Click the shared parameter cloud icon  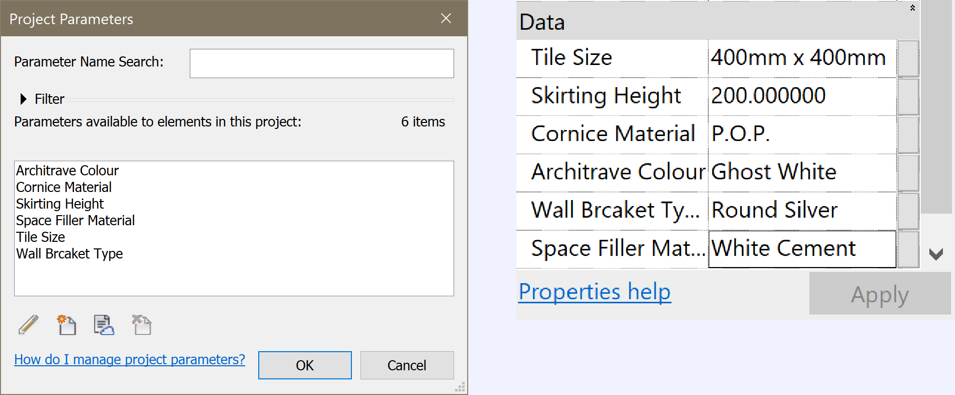(104, 325)
